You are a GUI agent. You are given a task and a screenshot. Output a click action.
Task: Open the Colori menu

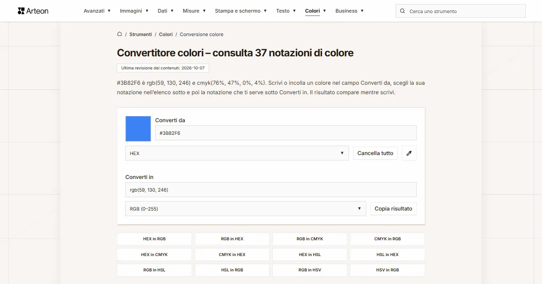coord(316,11)
